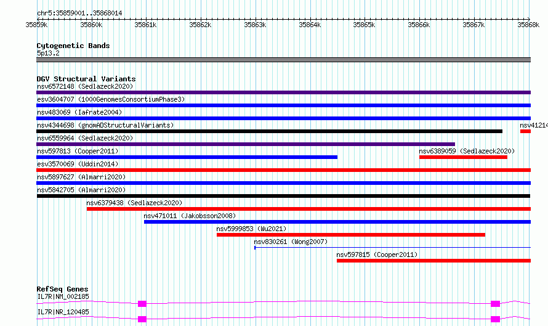Click the 35859k ruler label

(x=36, y=25)
